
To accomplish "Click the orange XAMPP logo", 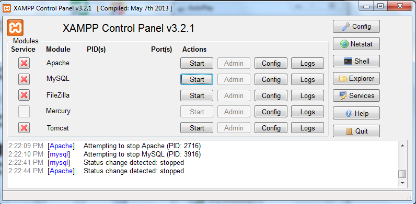I will 15,28.
